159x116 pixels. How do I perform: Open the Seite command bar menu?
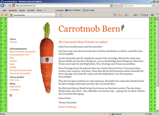tap(135, 15)
